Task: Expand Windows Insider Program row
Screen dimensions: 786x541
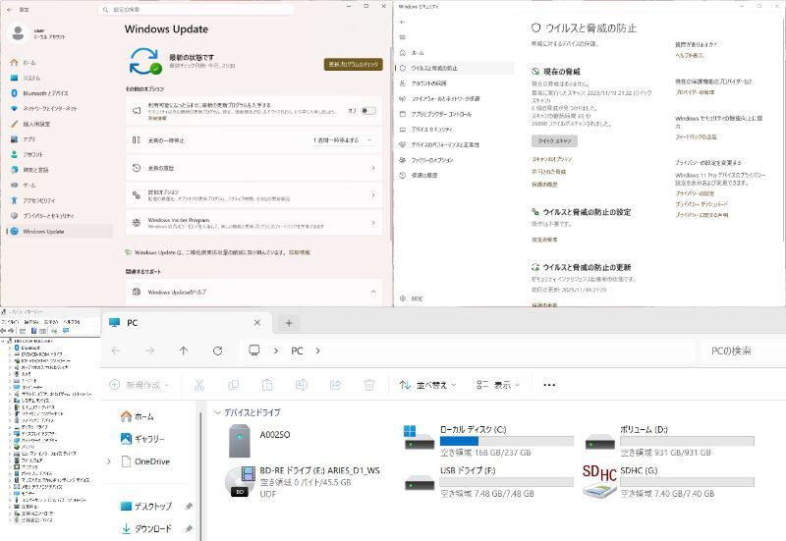Action: pos(254,223)
